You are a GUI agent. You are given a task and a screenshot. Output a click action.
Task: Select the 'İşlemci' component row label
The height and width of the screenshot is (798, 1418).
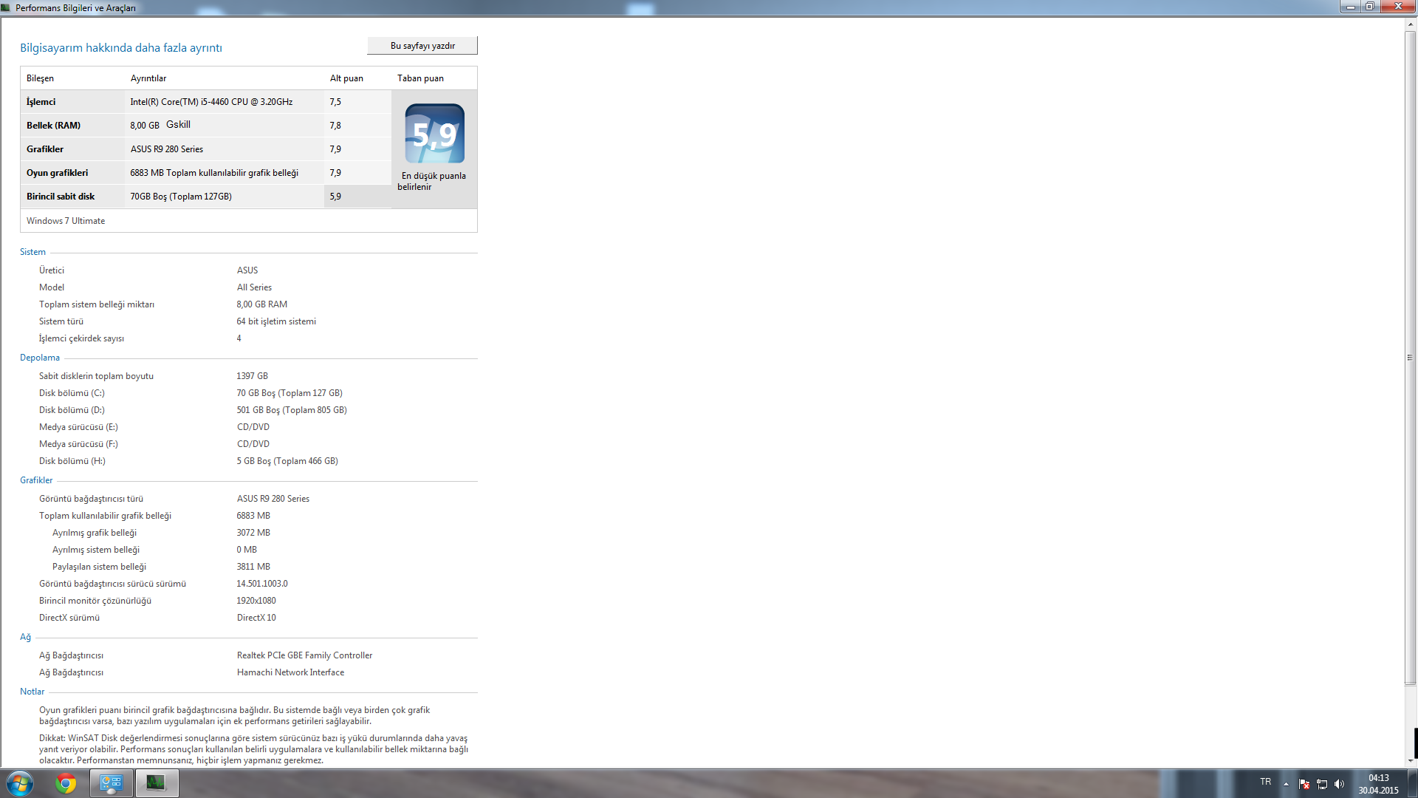[x=41, y=102]
